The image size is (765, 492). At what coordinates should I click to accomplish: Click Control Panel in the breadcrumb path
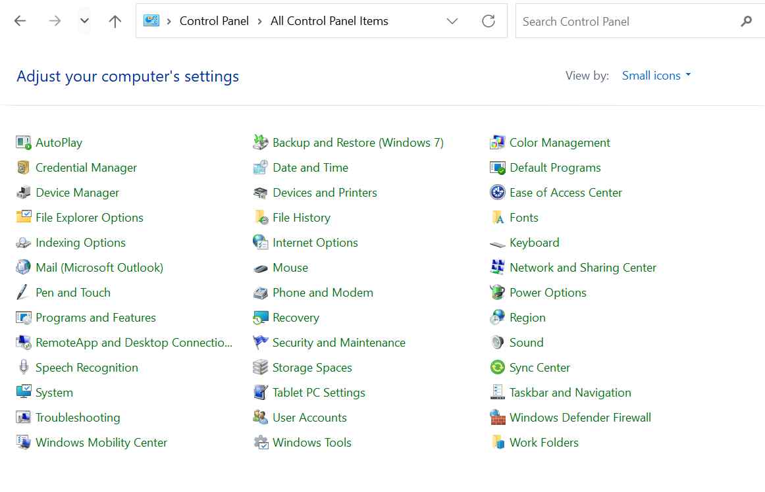pos(214,21)
